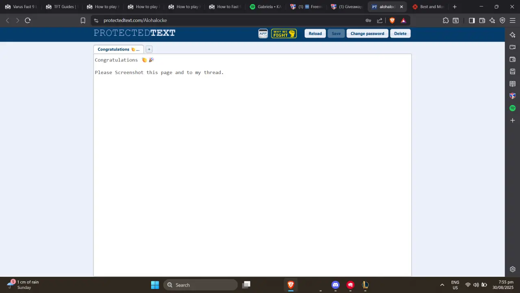The width and height of the screenshot is (520, 293).
Task: Open Leo AI sparkle in toolbar
Action: point(492,20)
